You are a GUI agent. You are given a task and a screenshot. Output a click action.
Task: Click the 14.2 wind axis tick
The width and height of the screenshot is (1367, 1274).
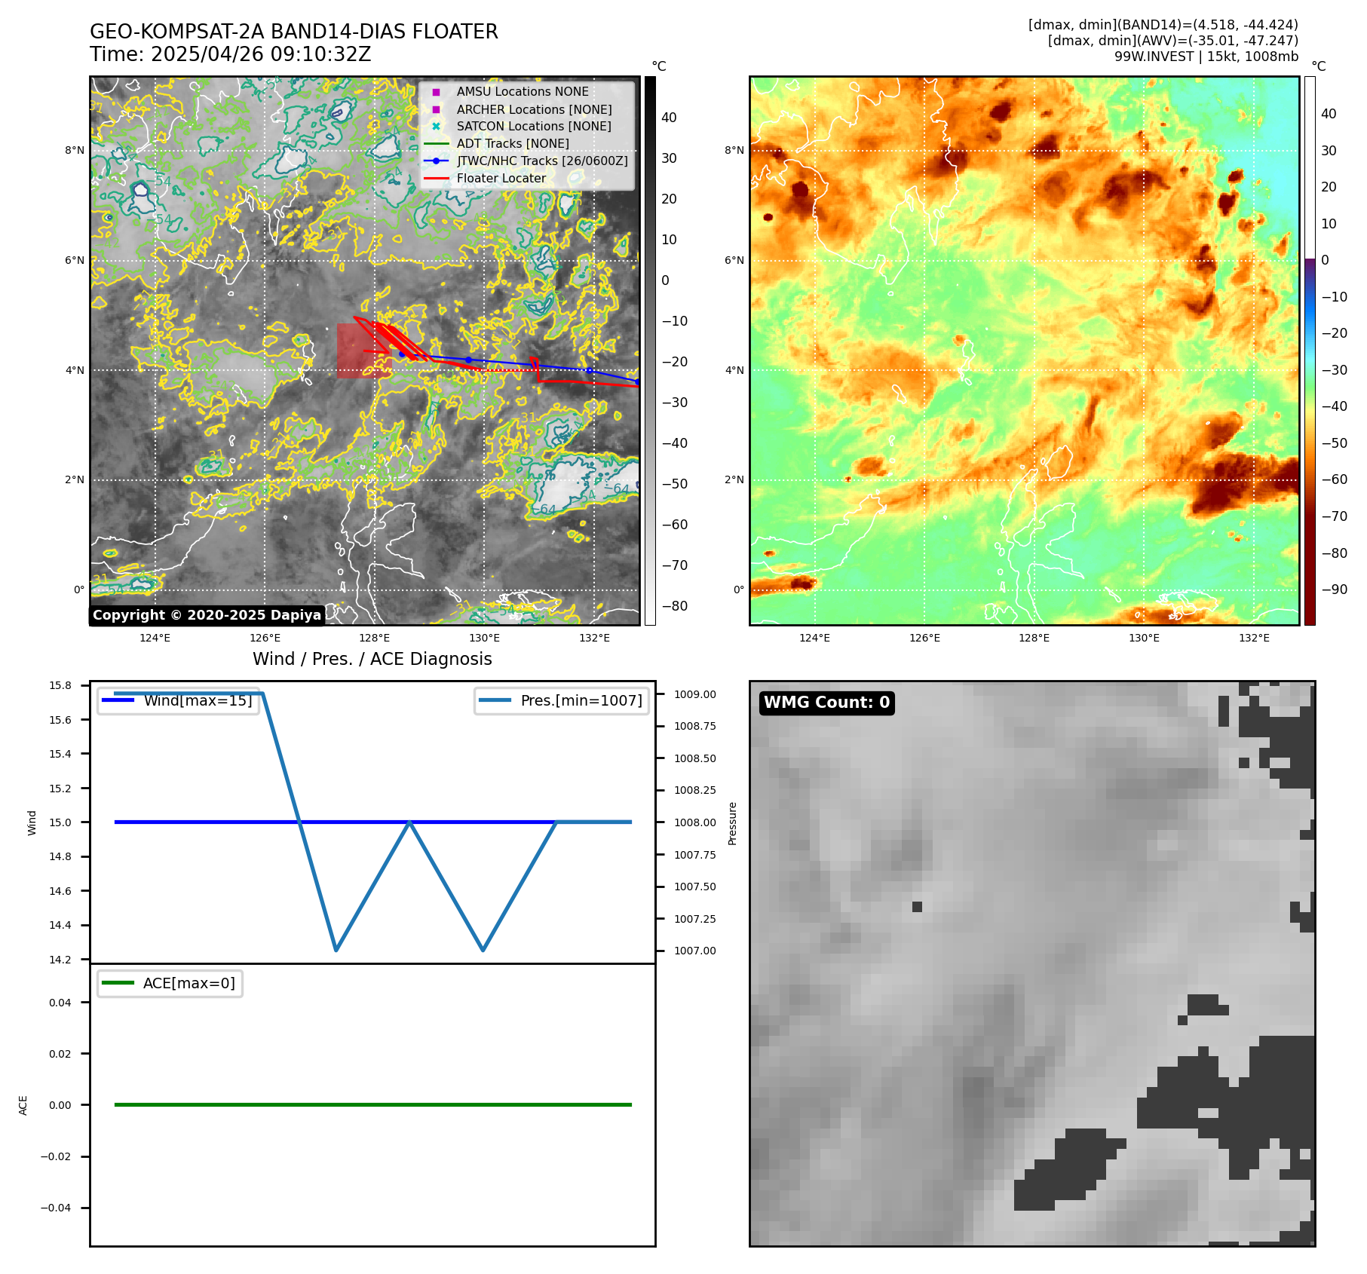tap(60, 960)
